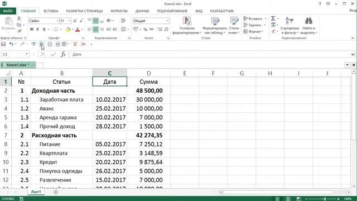Viewport: 357px width, 201px height.
Task: Open Найти и выделить binoculars
Action: click(x=308, y=21)
